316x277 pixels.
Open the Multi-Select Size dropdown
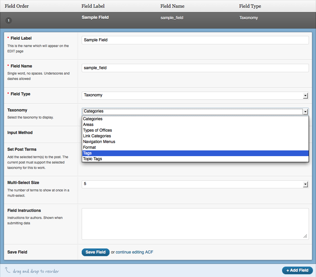[195, 184]
